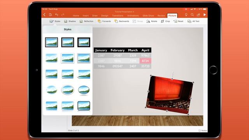Apply the white border style in second row
Screen dimensions: 249x140
pos(68,58)
